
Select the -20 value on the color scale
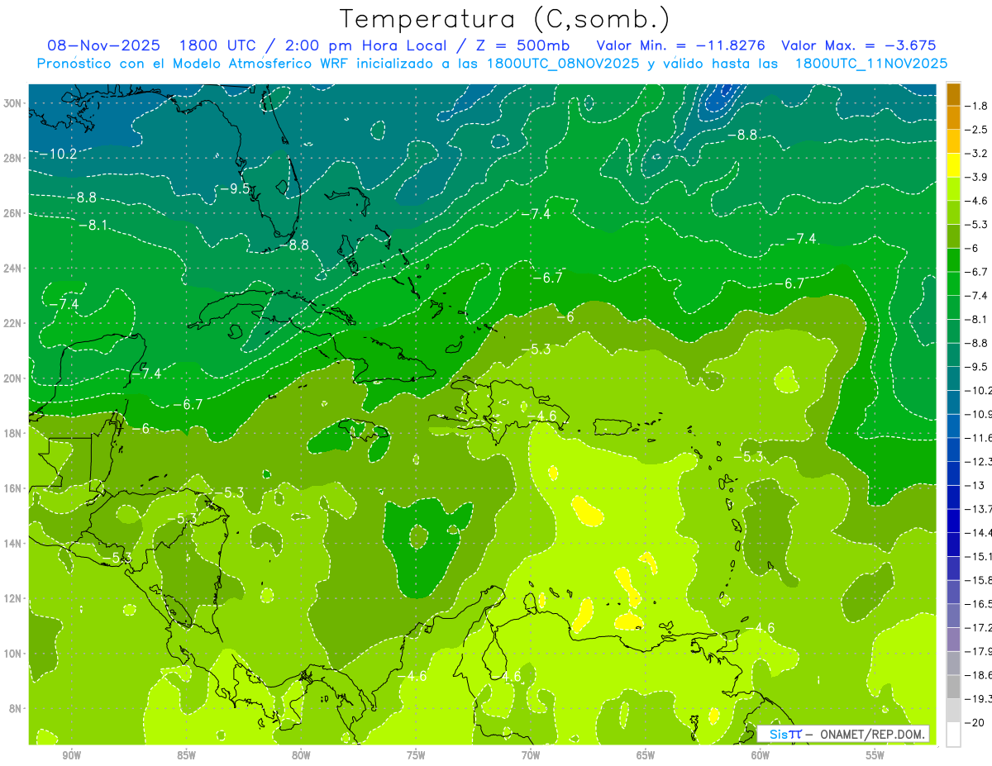click(976, 722)
